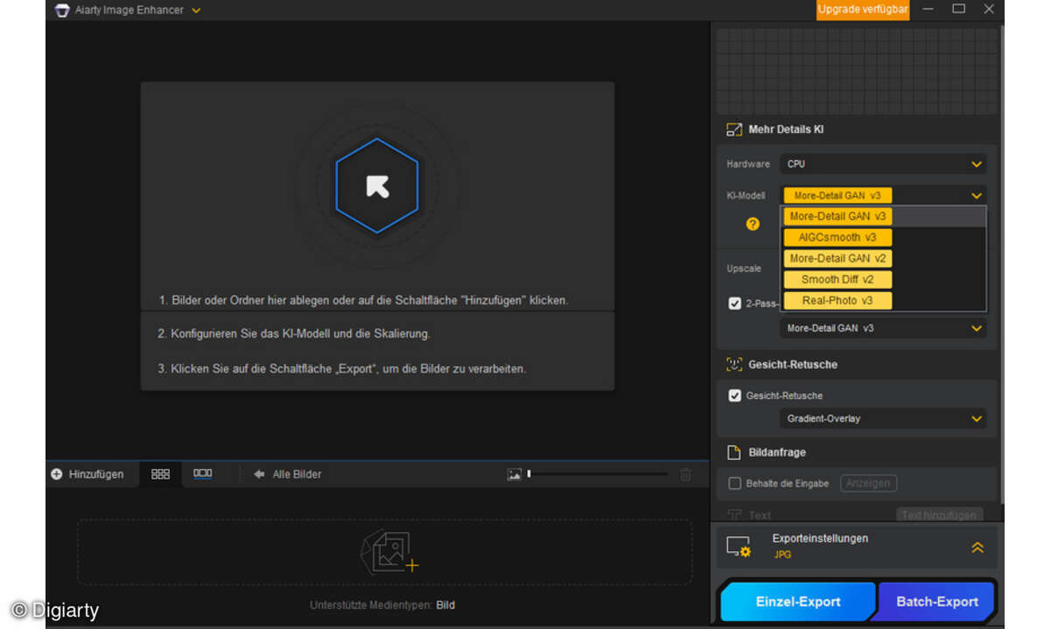Image resolution: width=1051 pixels, height=629 pixels.
Task: Click the thumbnail size slider track
Action: pyautogui.click(x=598, y=474)
